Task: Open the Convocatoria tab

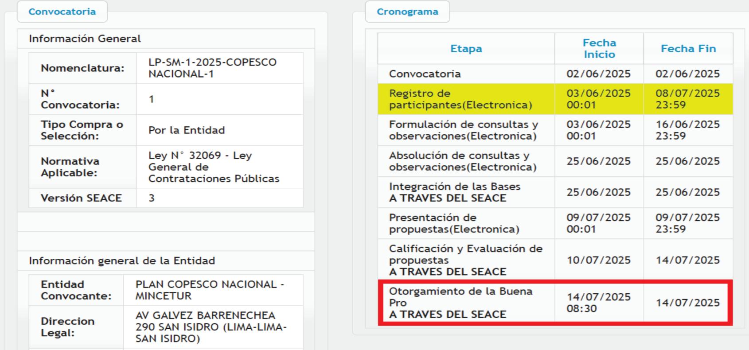Action: click(62, 12)
